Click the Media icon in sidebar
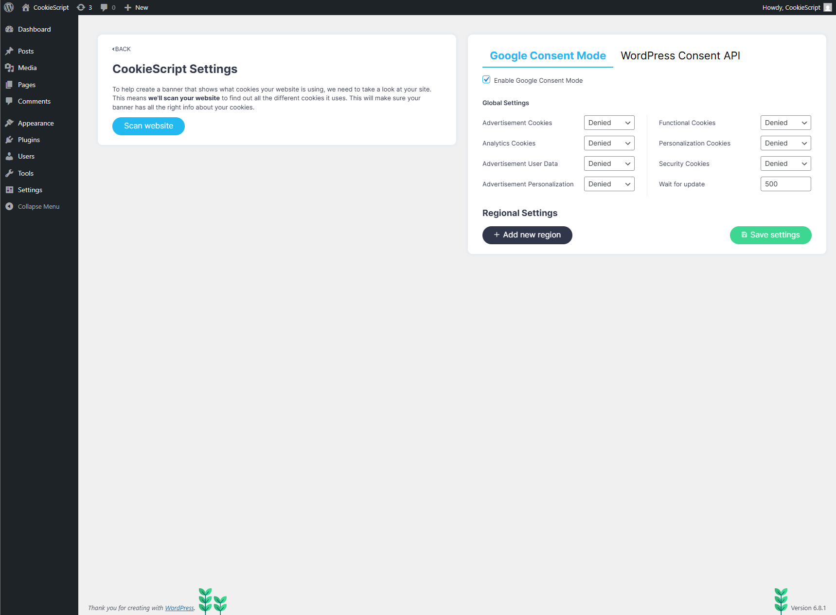 [9, 68]
